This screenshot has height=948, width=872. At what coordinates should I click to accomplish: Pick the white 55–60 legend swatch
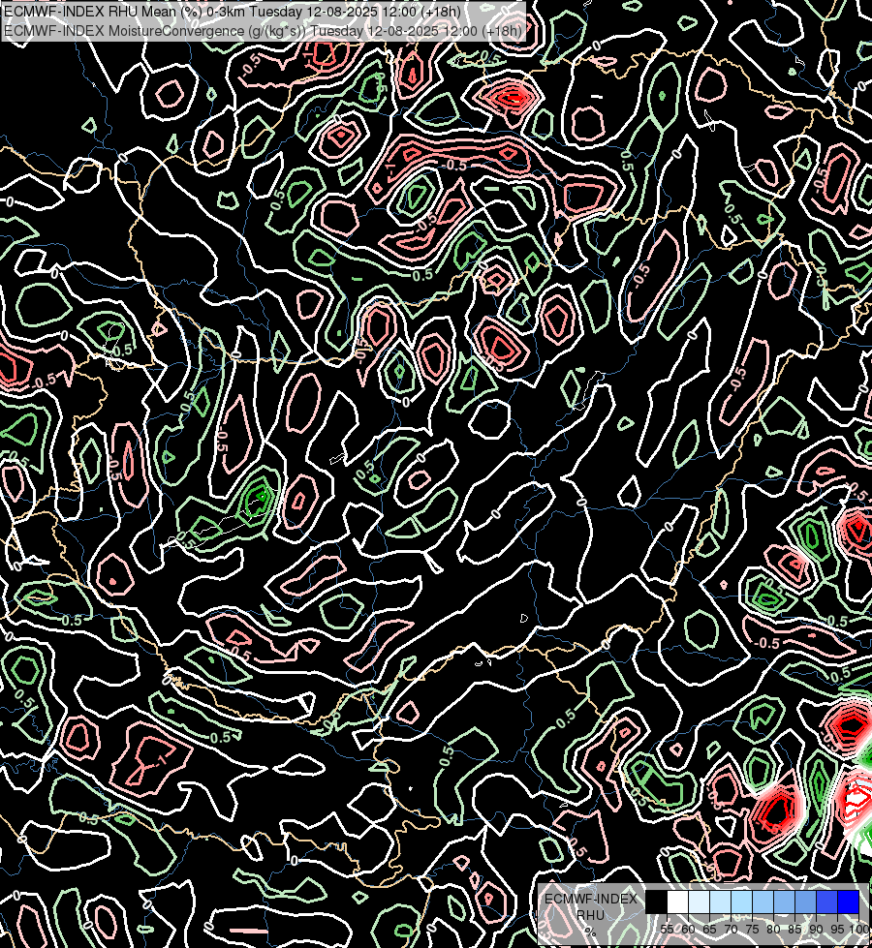678,902
